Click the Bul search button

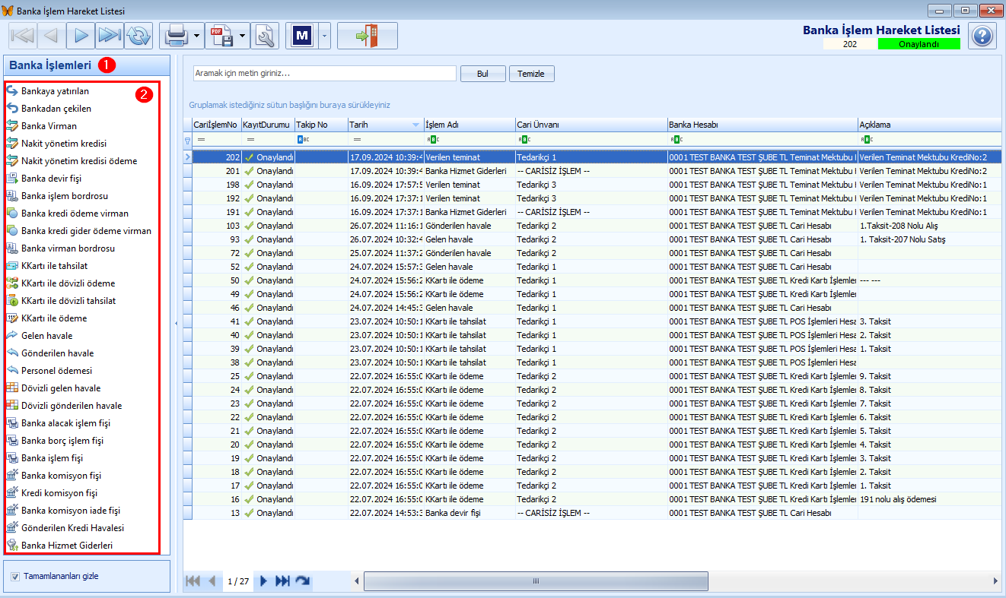coord(482,74)
